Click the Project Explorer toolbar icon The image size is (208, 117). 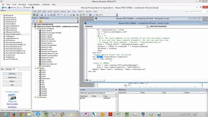tap(77, 15)
